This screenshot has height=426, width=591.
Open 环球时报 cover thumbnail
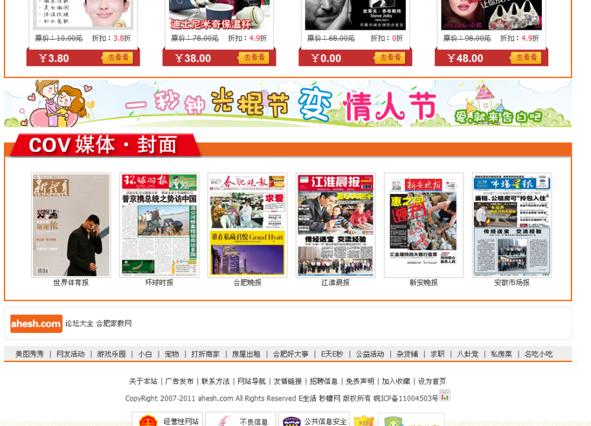[x=159, y=225]
